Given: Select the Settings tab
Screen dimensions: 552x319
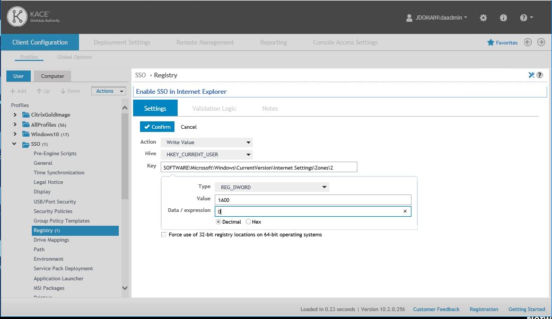Looking at the screenshot, I should pos(155,108).
